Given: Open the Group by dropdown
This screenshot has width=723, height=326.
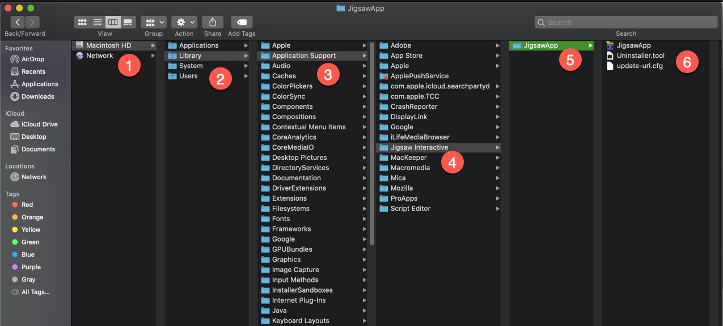Looking at the screenshot, I should click(x=154, y=22).
